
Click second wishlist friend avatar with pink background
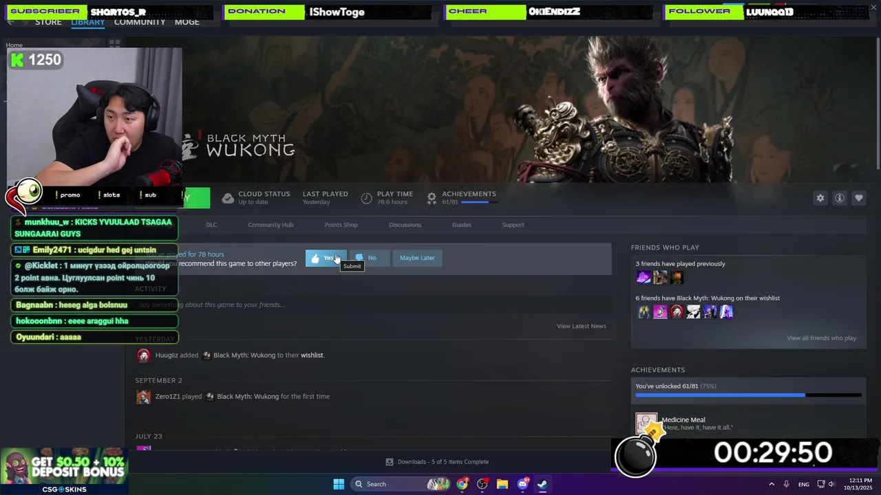(x=660, y=312)
